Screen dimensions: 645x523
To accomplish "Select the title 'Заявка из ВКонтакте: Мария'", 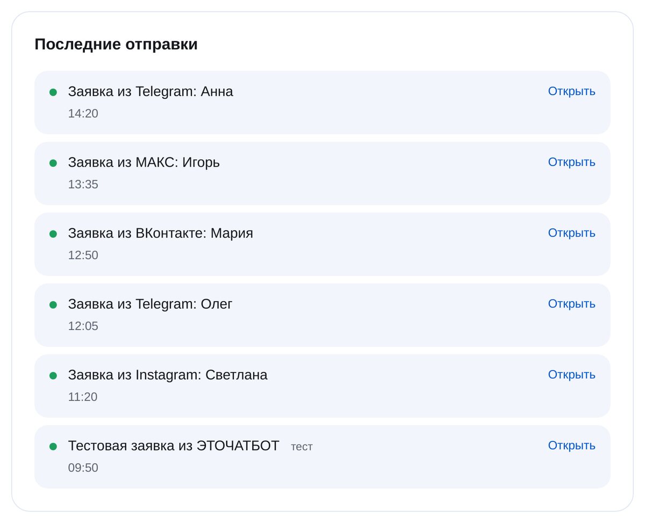I will (x=160, y=234).
